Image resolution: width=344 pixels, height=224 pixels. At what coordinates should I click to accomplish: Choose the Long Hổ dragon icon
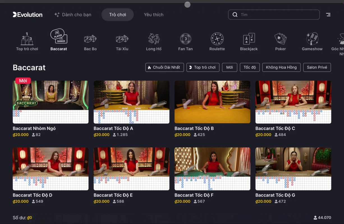154,39
